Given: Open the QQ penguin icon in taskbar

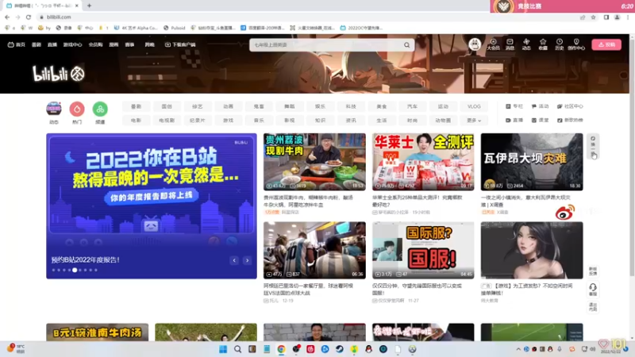Looking at the screenshot, I should (x=368, y=349).
